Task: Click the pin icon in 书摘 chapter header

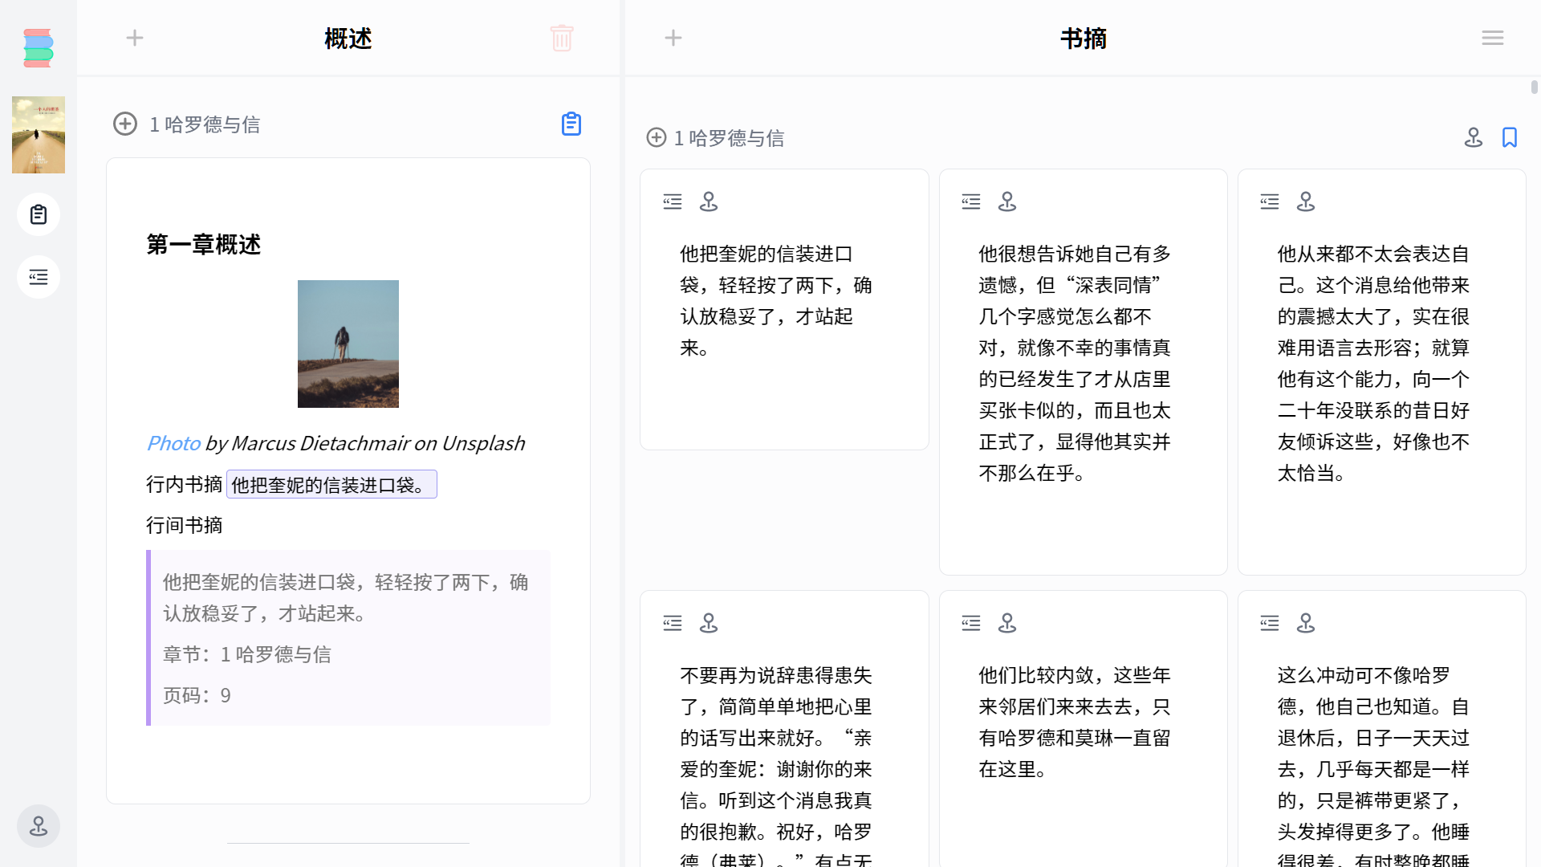Action: (x=1474, y=137)
